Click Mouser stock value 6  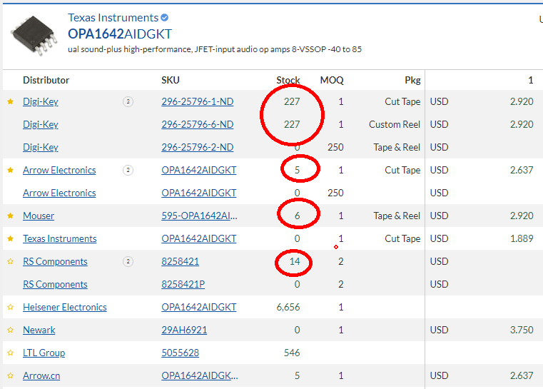pyautogui.click(x=297, y=216)
